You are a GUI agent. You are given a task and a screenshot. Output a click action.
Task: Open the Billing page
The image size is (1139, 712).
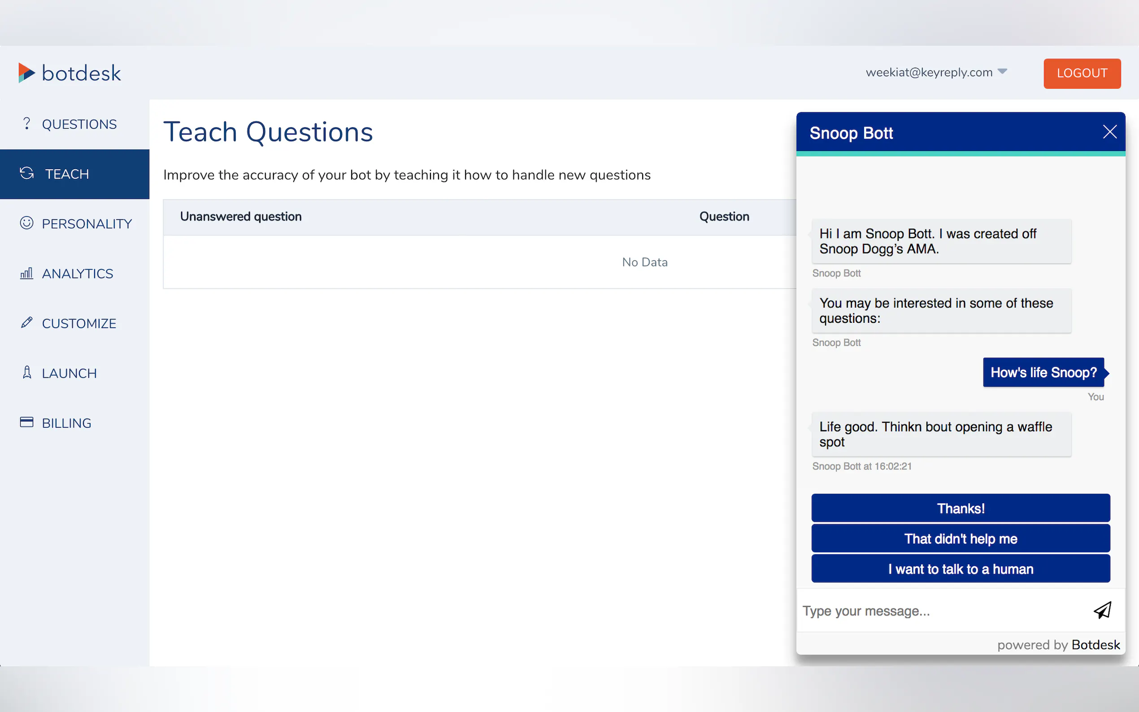coord(66,423)
